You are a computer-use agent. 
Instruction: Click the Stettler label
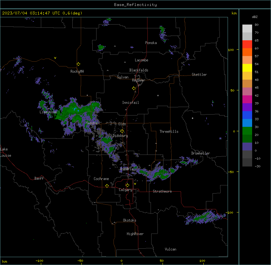199,75
